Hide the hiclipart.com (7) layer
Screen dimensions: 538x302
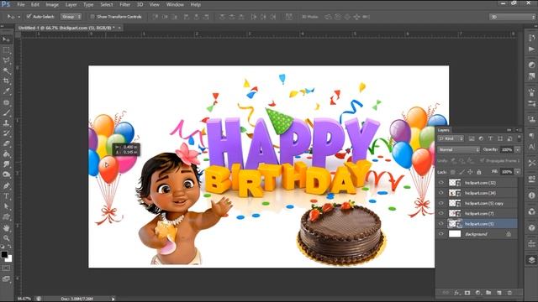[x=440, y=213]
